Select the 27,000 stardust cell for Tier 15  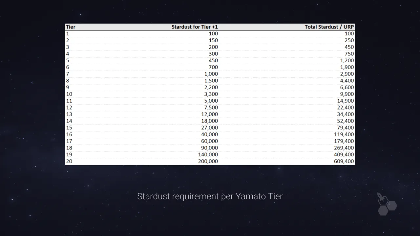(209, 128)
